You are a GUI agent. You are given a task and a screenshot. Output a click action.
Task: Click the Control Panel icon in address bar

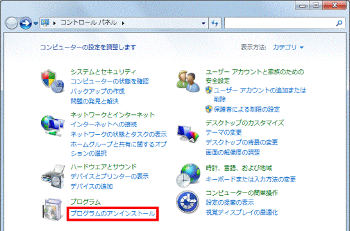(46, 22)
